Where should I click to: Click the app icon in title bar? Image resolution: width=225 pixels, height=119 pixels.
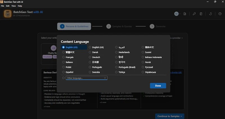point(2,2)
